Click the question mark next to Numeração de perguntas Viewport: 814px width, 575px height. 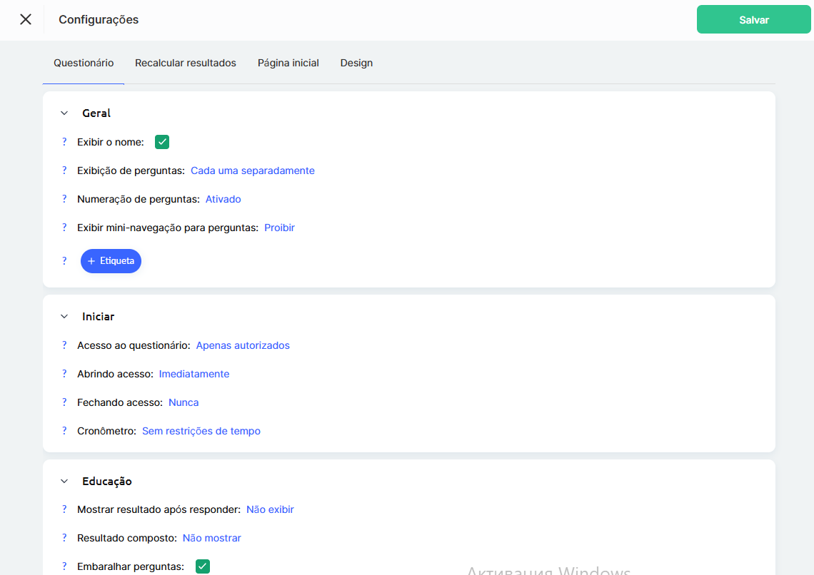click(64, 199)
